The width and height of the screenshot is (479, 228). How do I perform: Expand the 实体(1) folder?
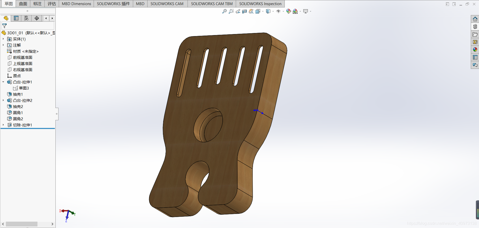point(3,39)
